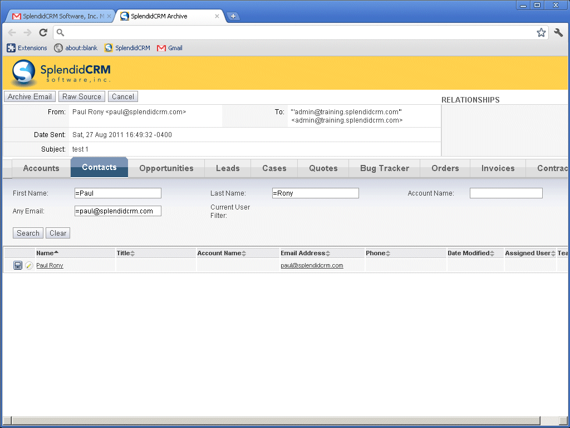Sort by the Name column arrow
Image resolution: width=570 pixels, height=428 pixels.
pyautogui.click(x=56, y=252)
